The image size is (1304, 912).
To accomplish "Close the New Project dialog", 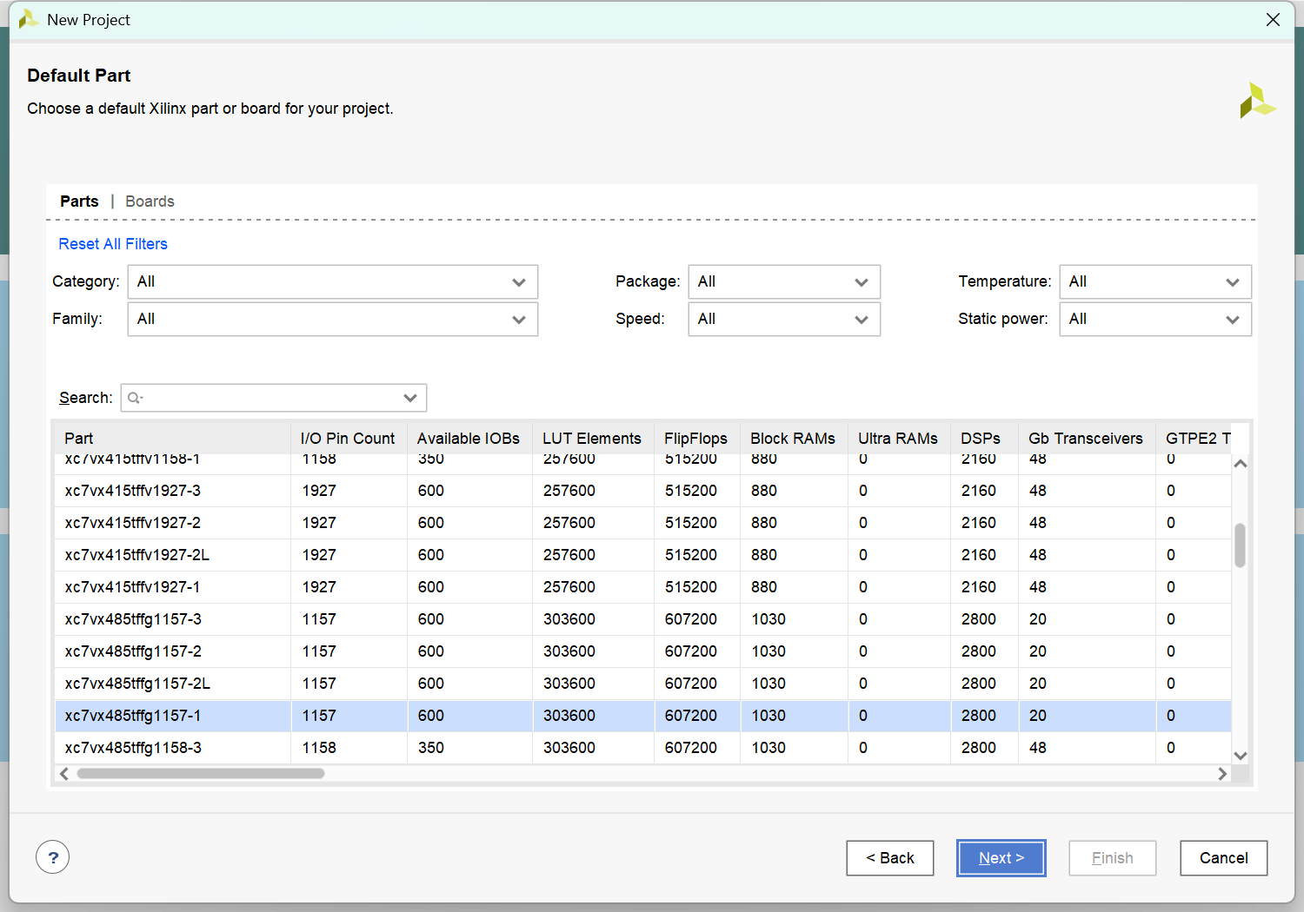I will tap(1273, 19).
